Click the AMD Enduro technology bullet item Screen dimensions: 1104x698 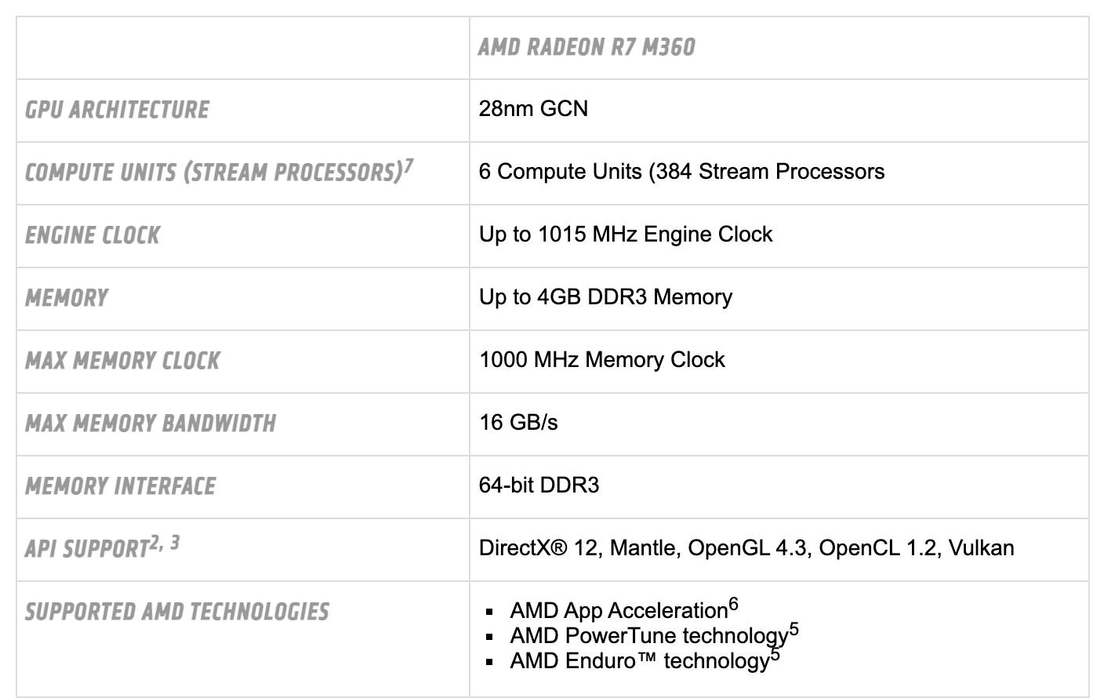pyautogui.click(x=645, y=660)
